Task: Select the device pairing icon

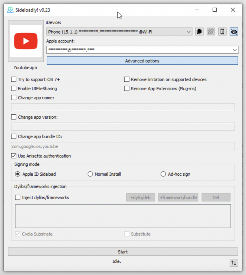Action: (211, 31)
